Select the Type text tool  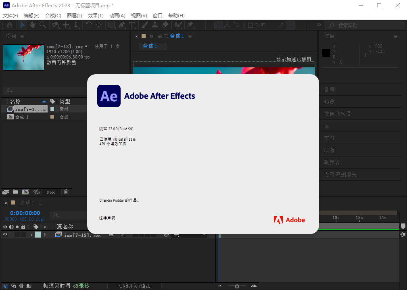(x=132, y=25)
